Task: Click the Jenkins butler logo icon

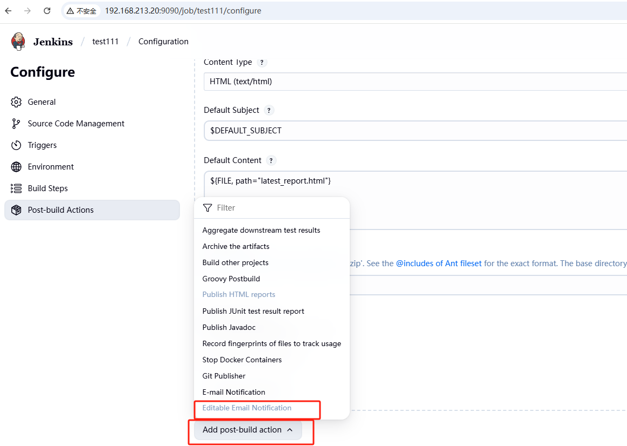Action: (x=18, y=41)
